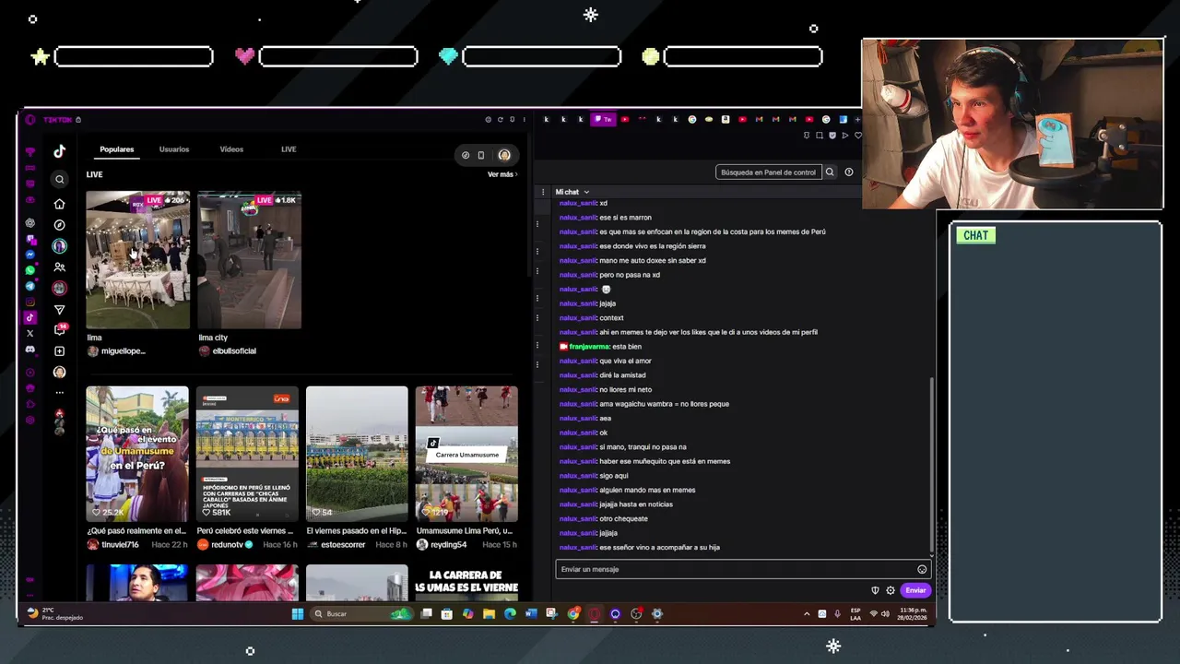Image resolution: width=1180 pixels, height=664 pixels.
Task: Open Friends icon in TikTok sidebar
Action: point(59,267)
